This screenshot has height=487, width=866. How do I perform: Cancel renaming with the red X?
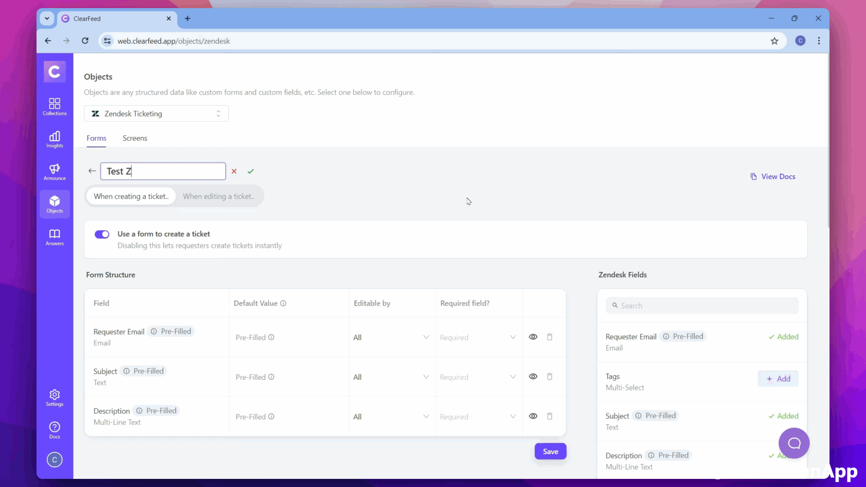[234, 171]
